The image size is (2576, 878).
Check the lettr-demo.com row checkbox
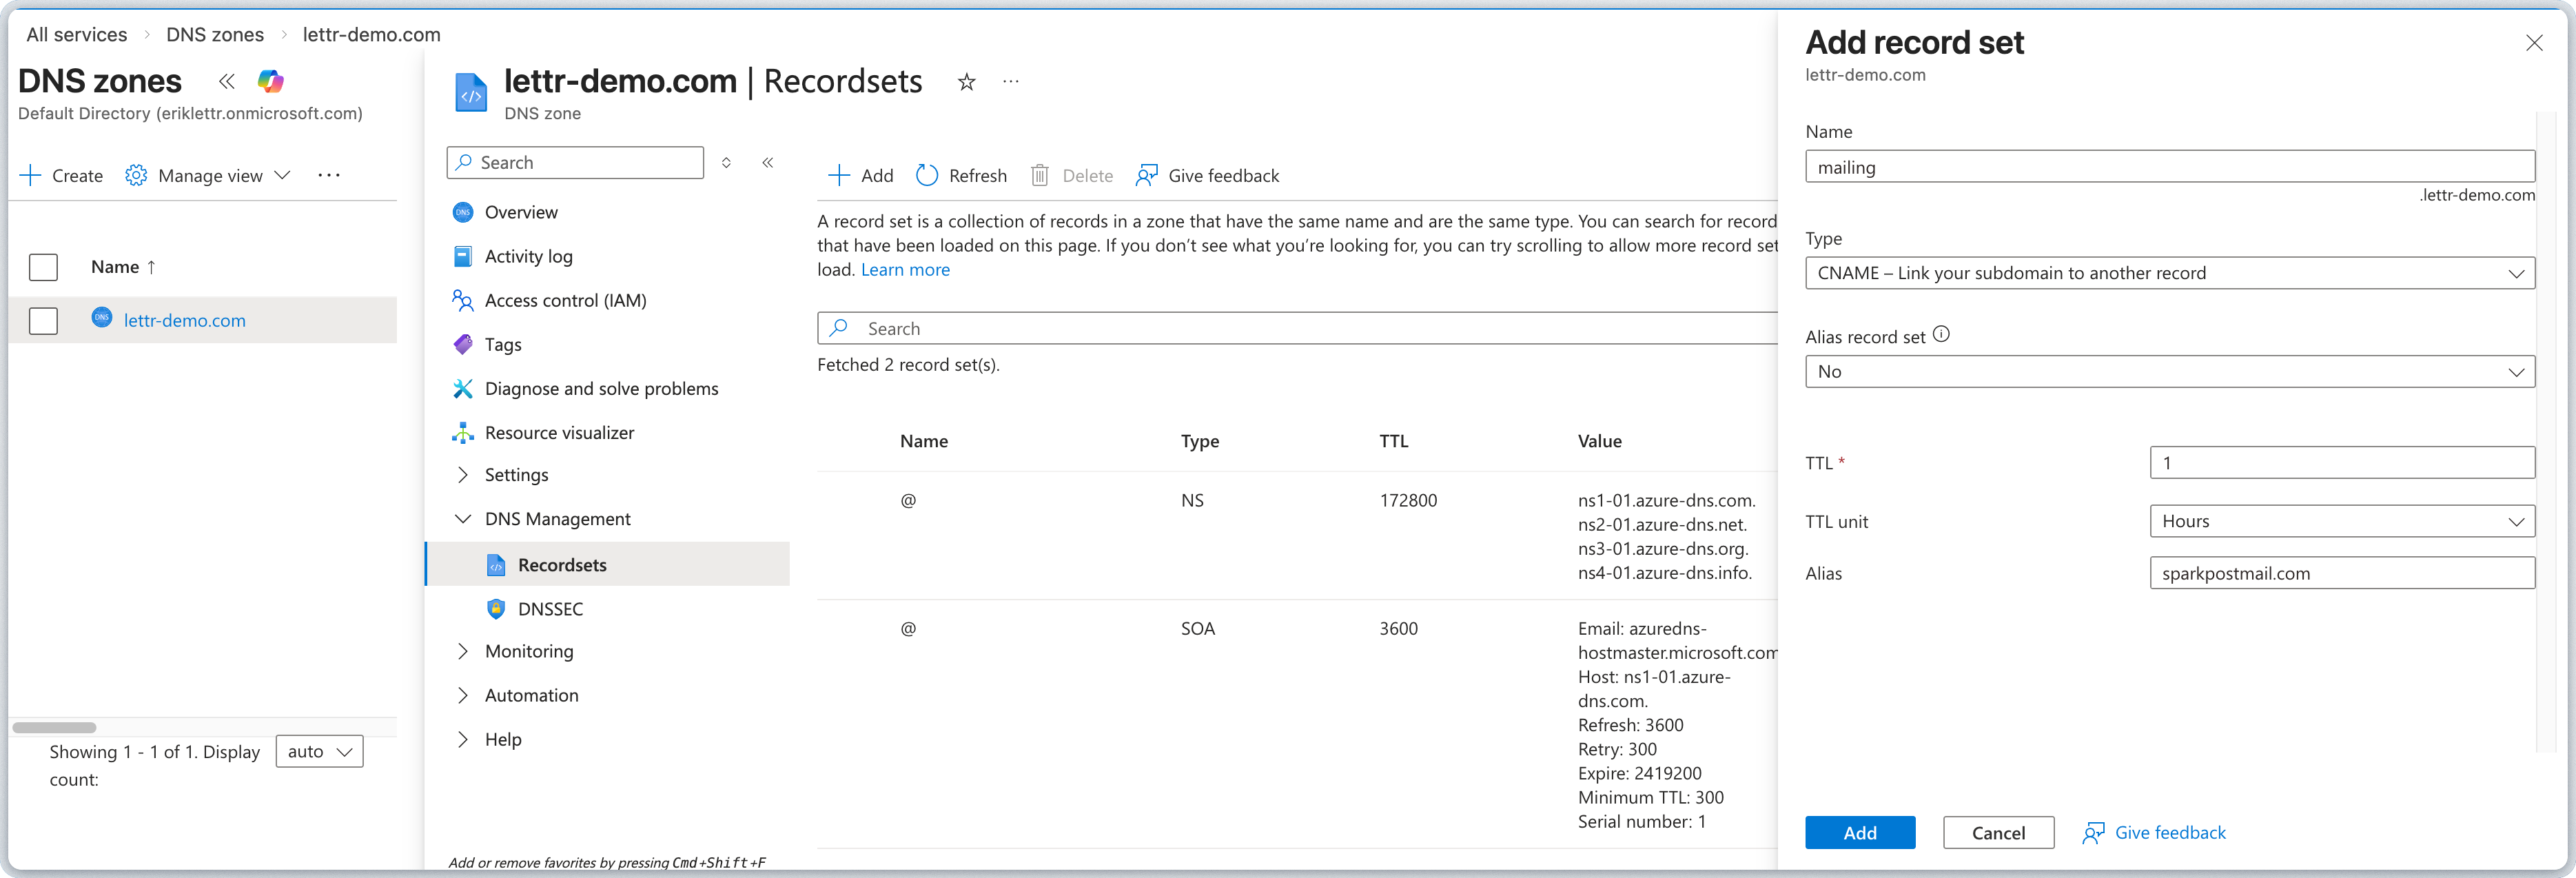click(x=44, y=321)
